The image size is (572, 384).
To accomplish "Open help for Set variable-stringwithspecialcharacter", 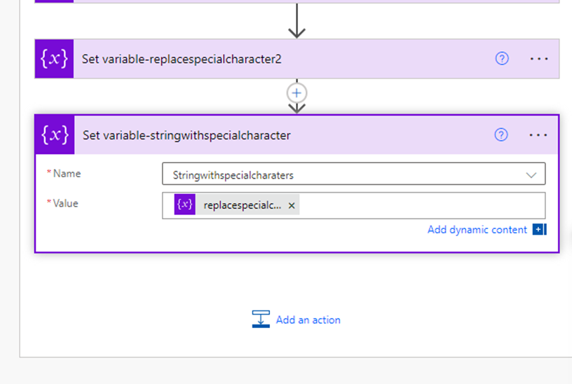I will coord(500,135).
